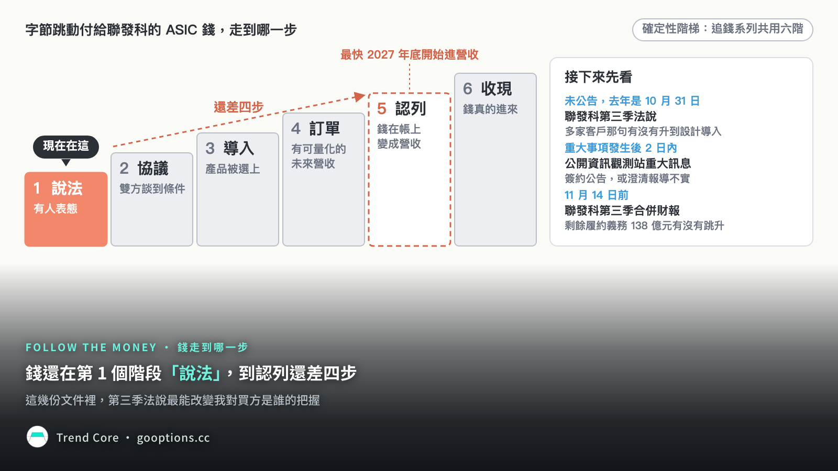Click the blue date 未公告，去年是 10 月 31 日
This screenshot has height=471, width=838.
[632, 100]
